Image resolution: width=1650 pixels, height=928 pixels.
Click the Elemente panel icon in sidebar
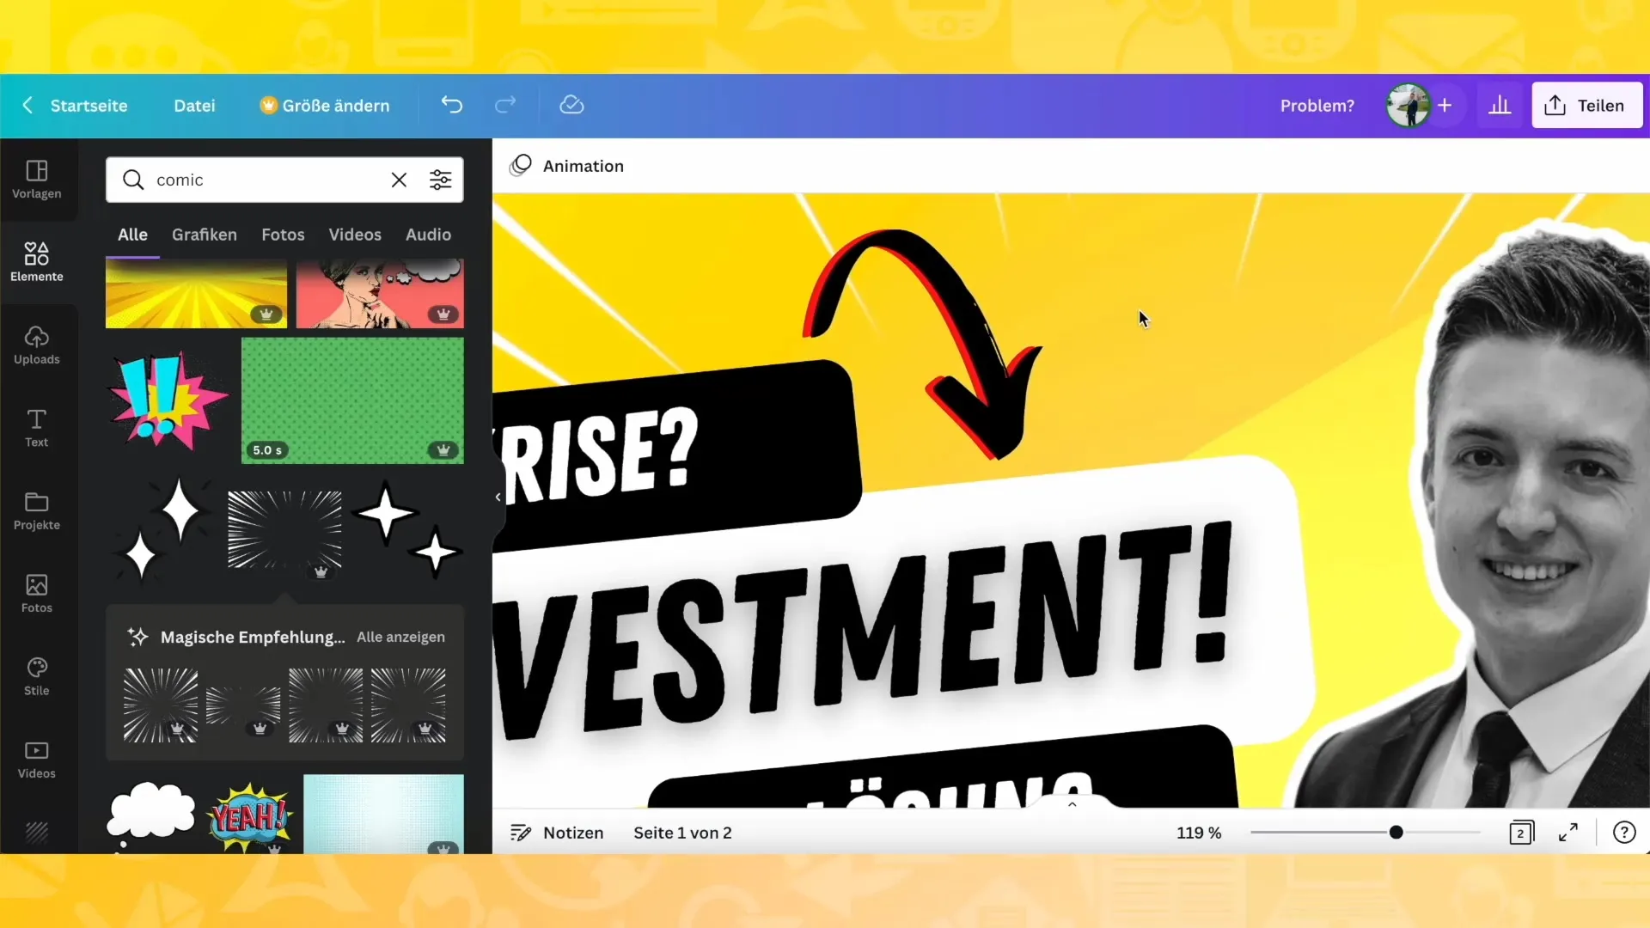pos(36,260)
